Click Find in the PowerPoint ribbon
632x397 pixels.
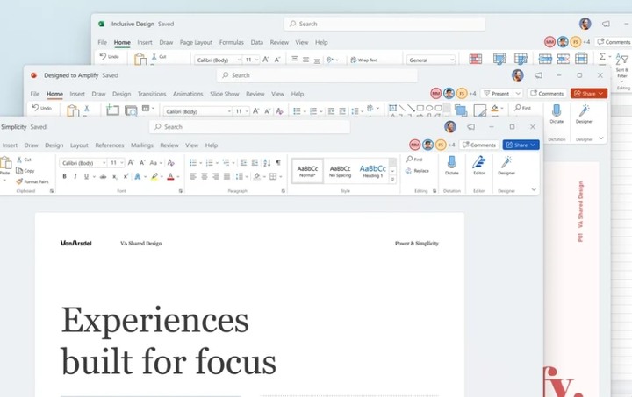click(522, 108)
